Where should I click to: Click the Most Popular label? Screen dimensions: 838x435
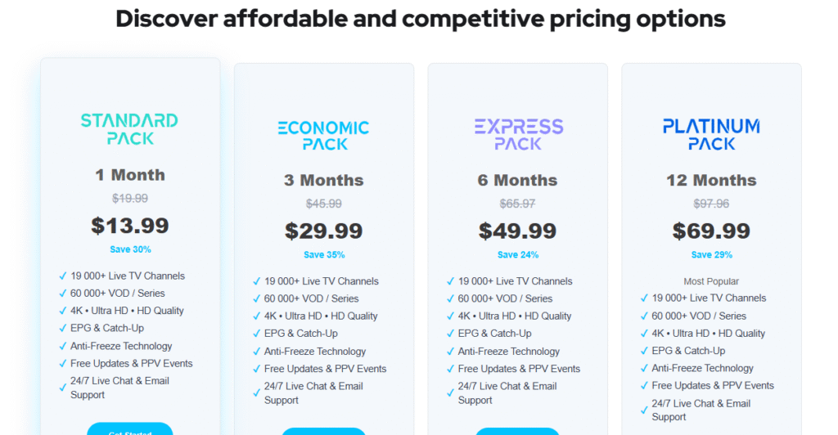click(711, 281)
